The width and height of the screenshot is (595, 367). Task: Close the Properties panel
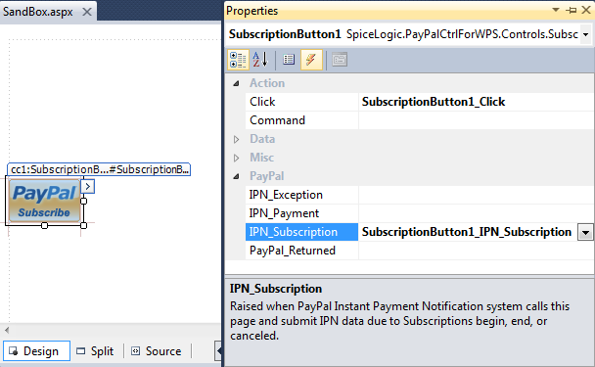coord(586,10)
